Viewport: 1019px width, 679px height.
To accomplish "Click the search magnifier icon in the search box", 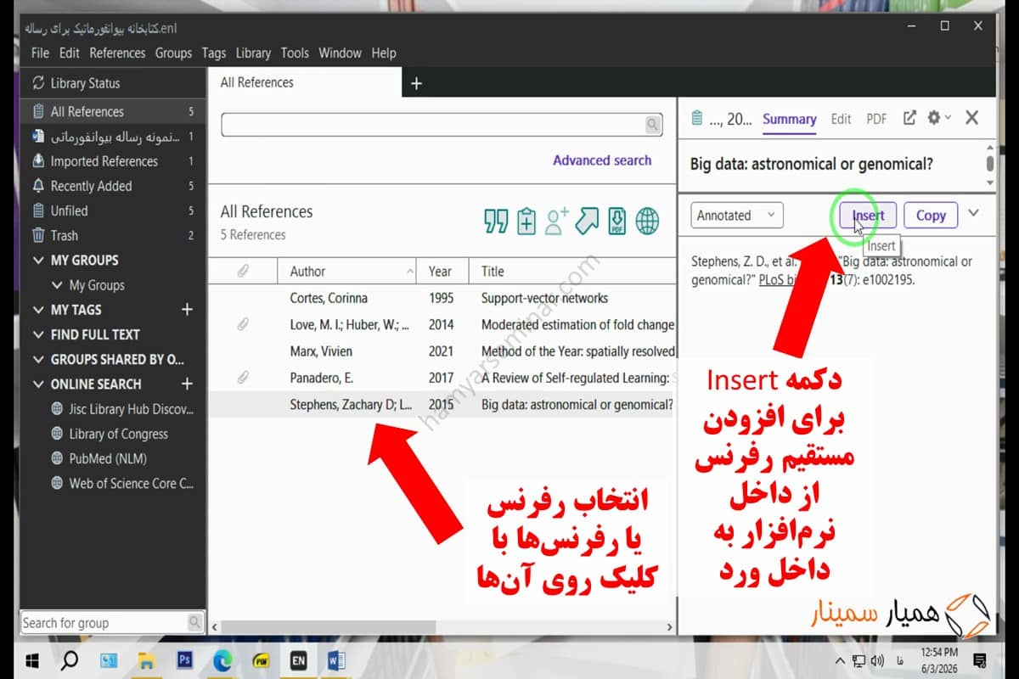I will point(652,125).
